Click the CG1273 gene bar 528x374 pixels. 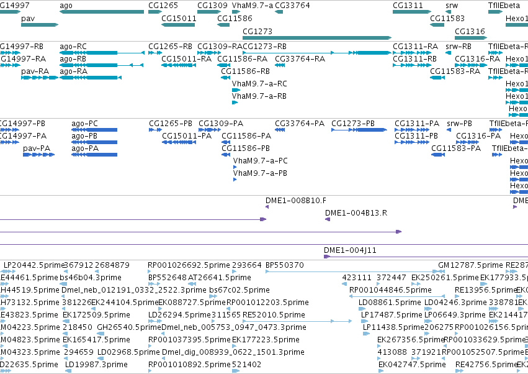coord(317,38)
